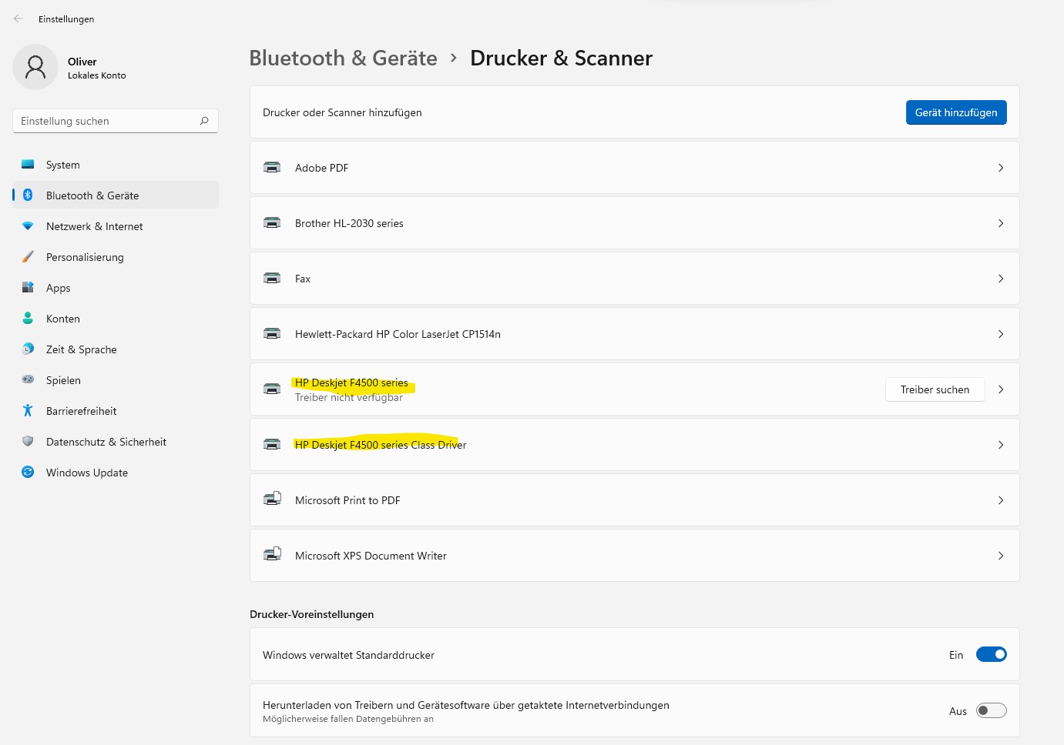Click Gerät hinzufügen button

[956, 112]
